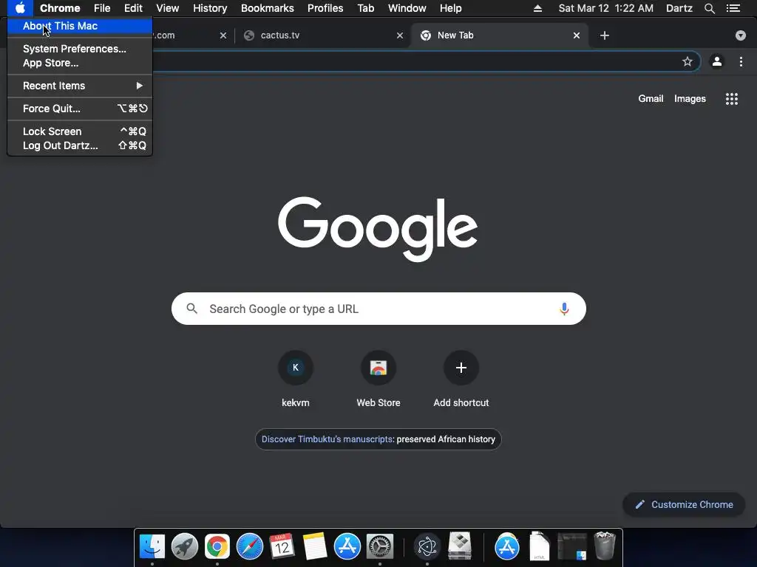Close the New Tab tab

tap(577, 35)
